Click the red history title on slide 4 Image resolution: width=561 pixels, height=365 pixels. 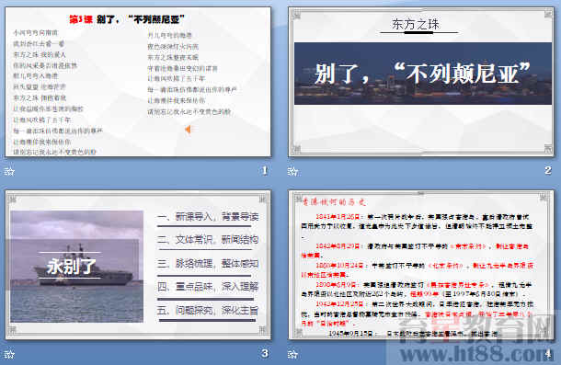(335, 202)
